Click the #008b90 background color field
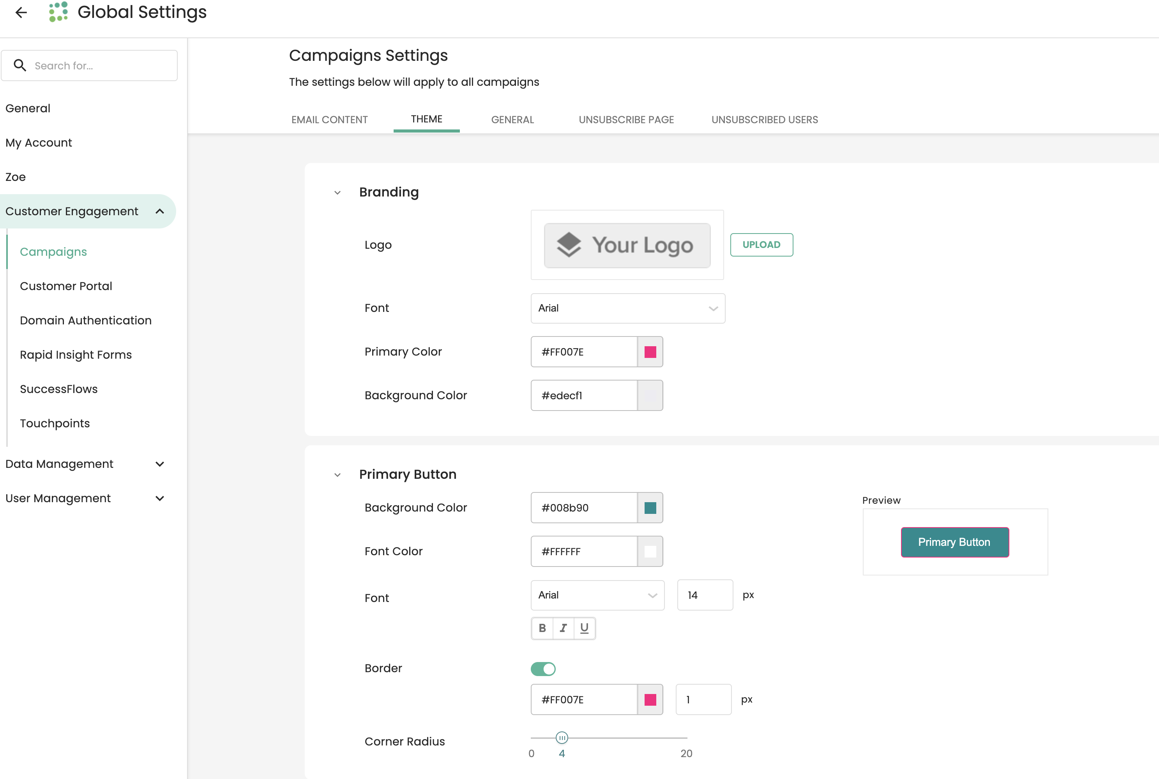 [x=584, y=508]
